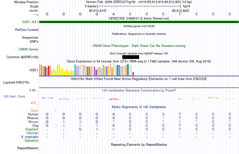Click the RefSeq genes from NCBI title
The width and height of the screenshot is (239, 154).
[x=139, y=26]
